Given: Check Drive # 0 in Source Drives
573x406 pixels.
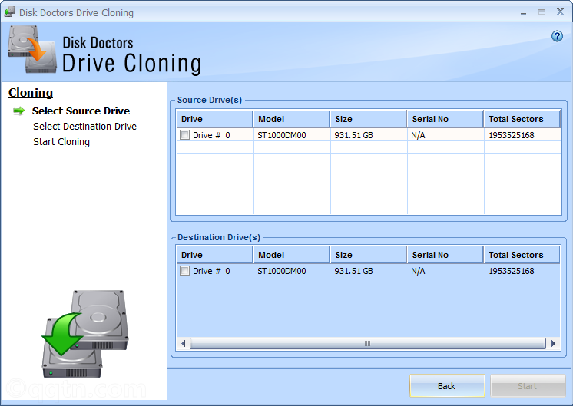Looking at the screenshot, I should click(184, 135).
